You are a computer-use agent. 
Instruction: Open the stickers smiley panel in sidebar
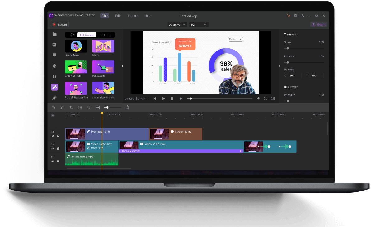tap(54, 66)
